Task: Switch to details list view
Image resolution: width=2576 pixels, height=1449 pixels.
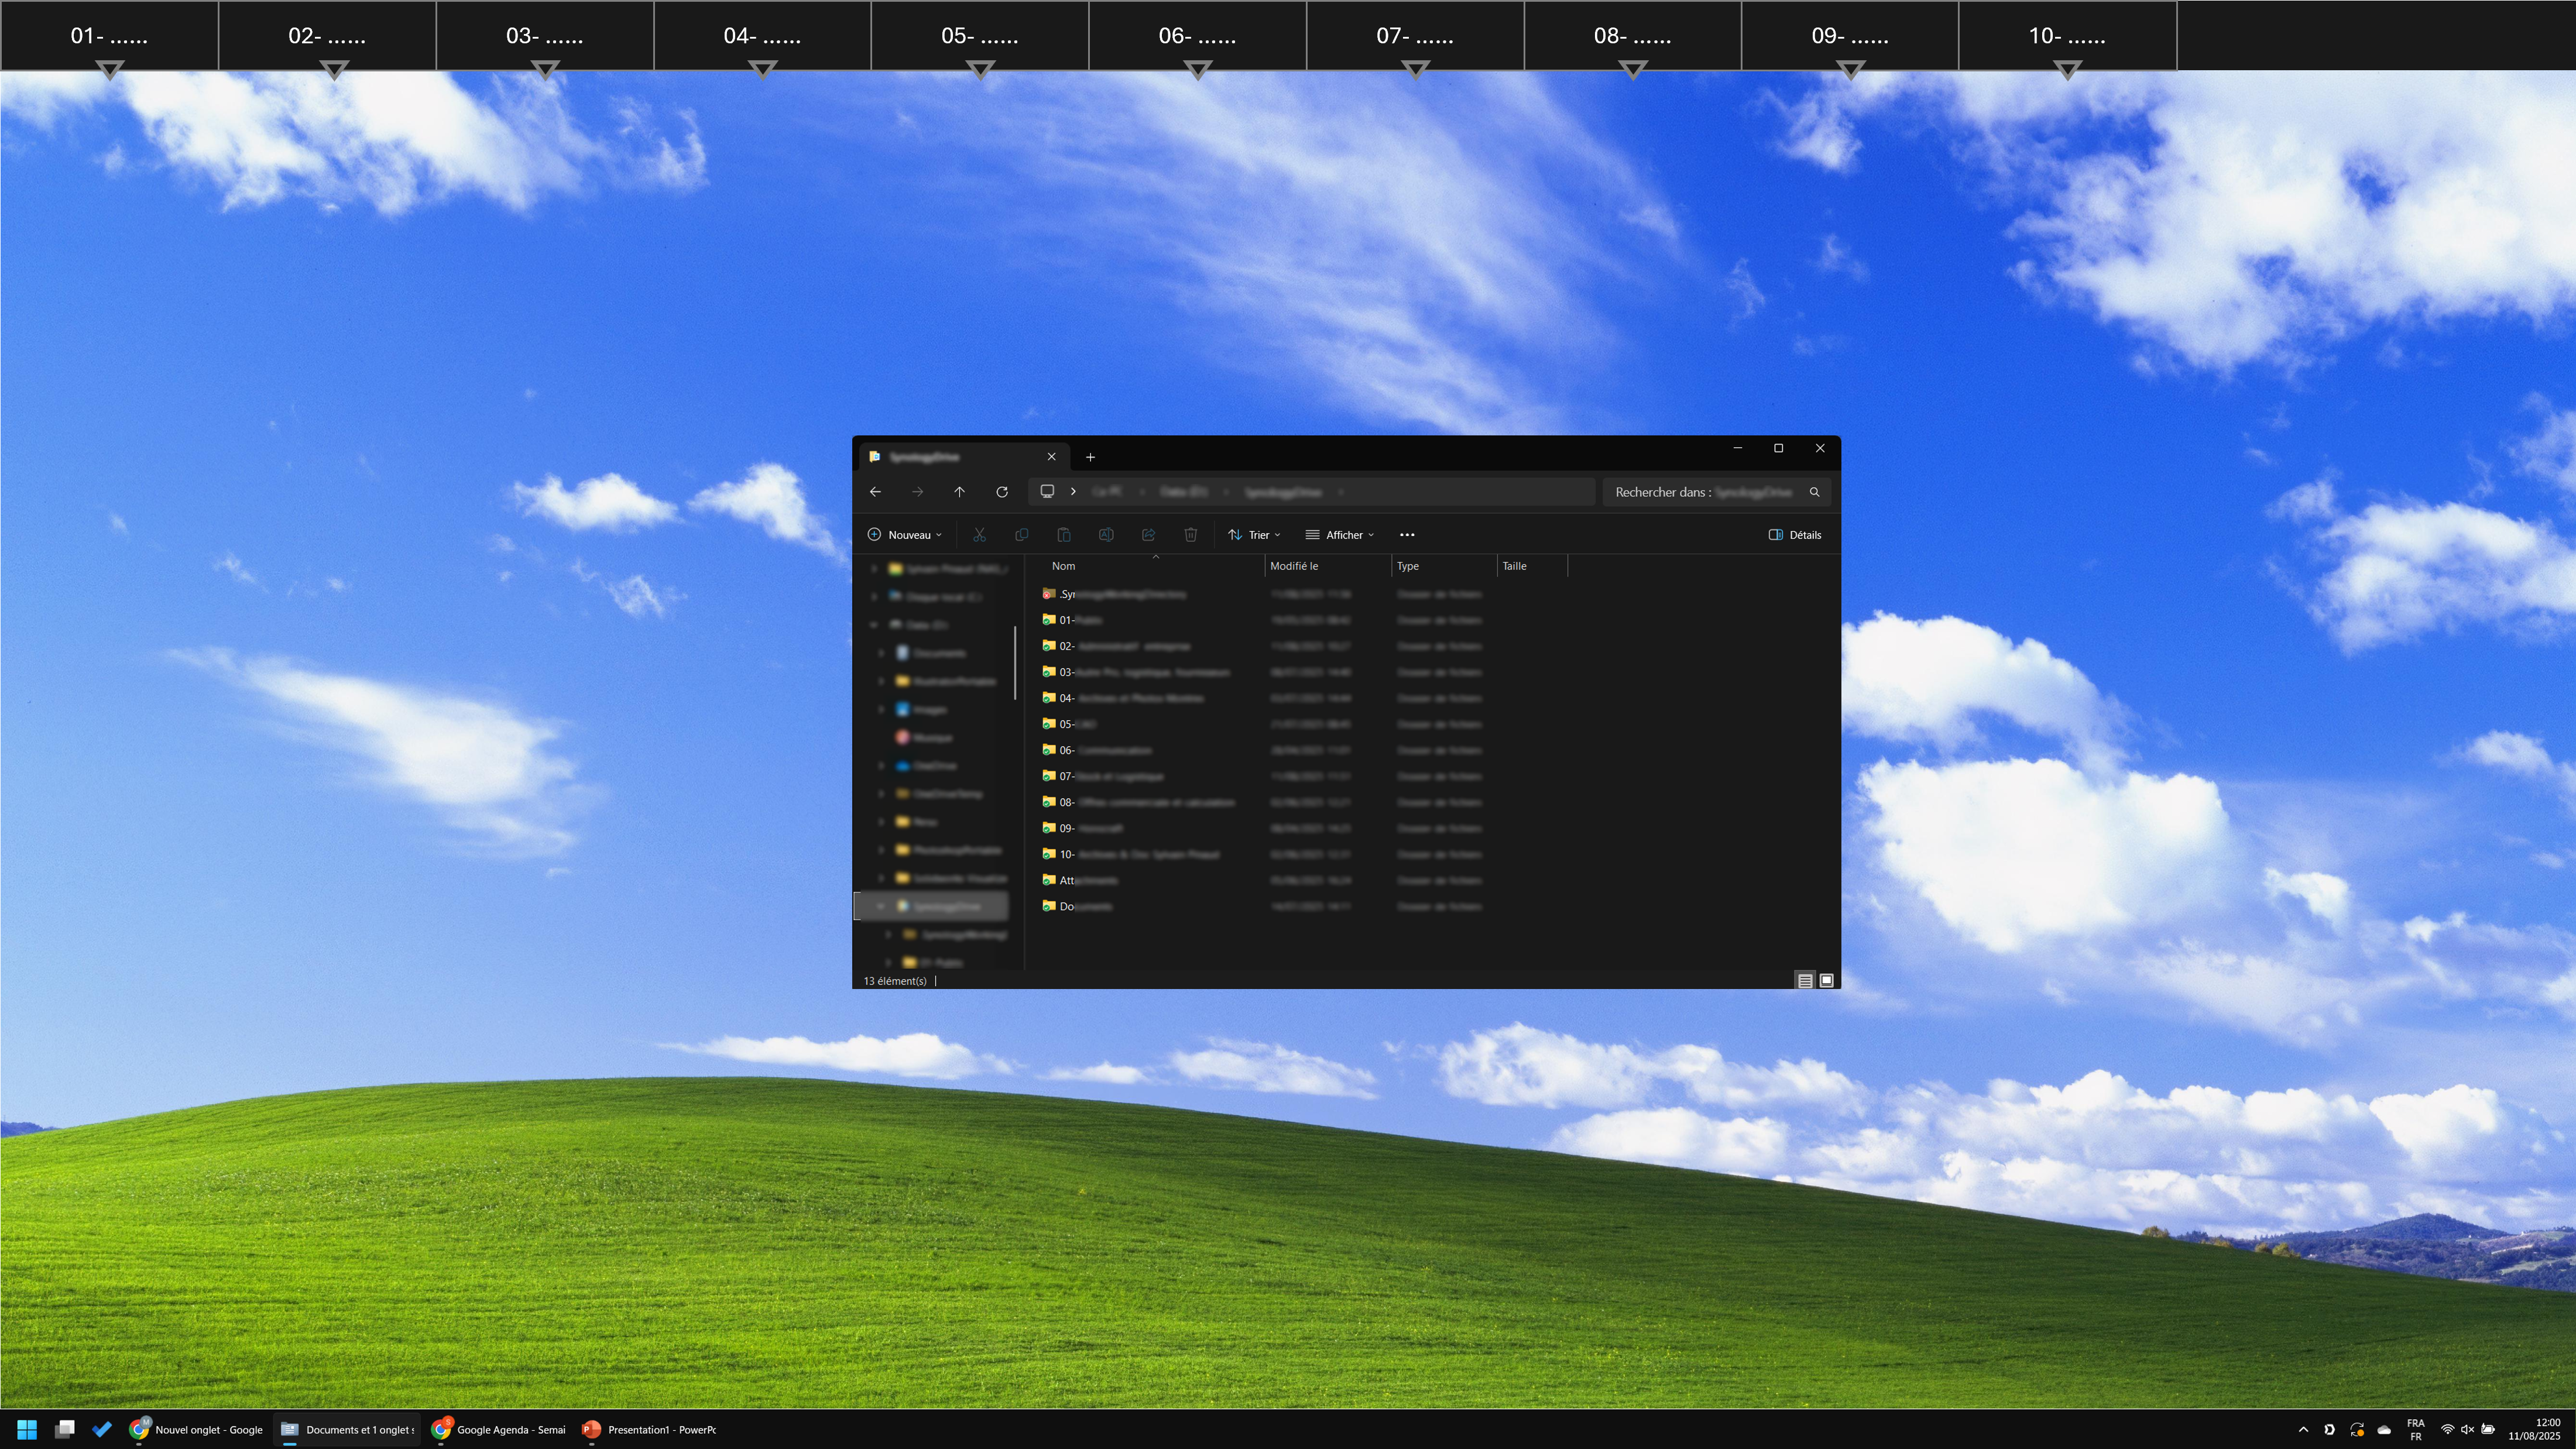Action: point(1805,981)
